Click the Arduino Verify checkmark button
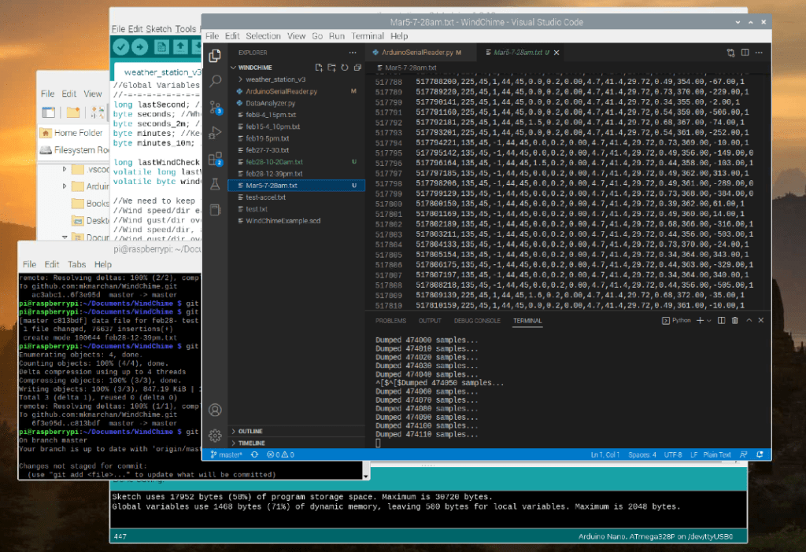Screen dimensions: 806x552 [121, 47]
